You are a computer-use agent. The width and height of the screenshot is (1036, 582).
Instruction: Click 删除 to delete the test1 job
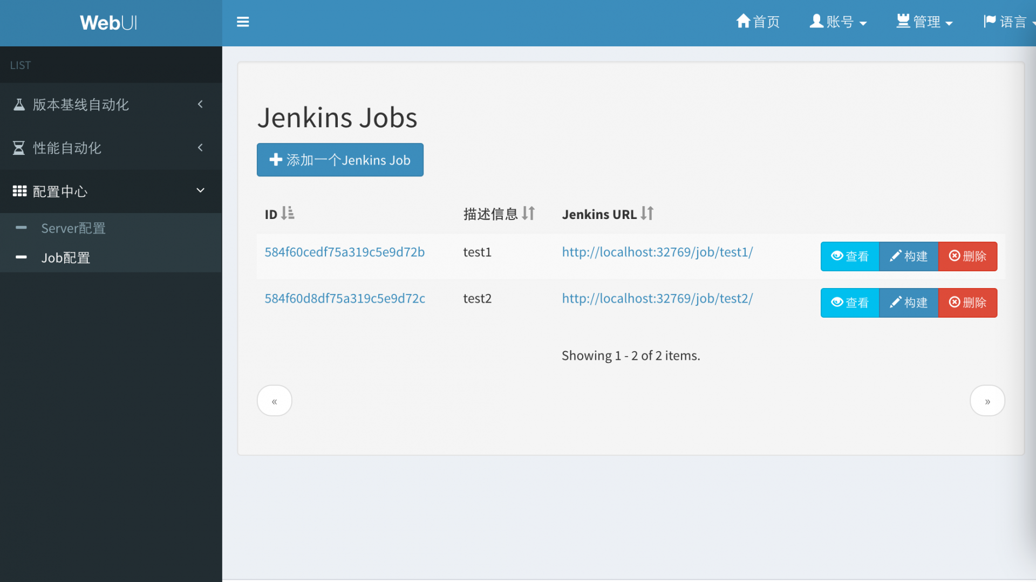[967, 256]
